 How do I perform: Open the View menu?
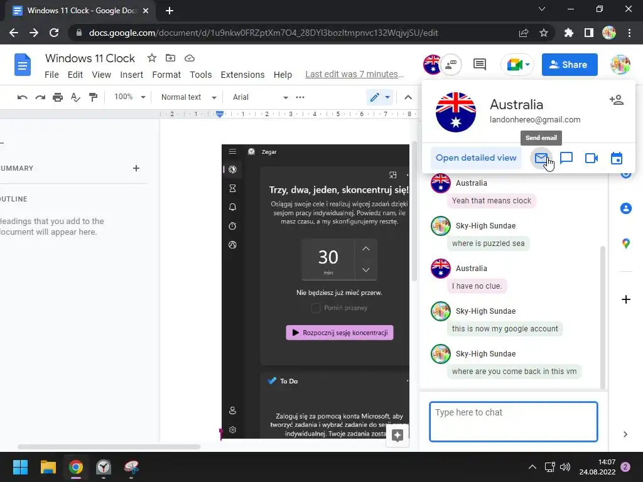point(101,75)
